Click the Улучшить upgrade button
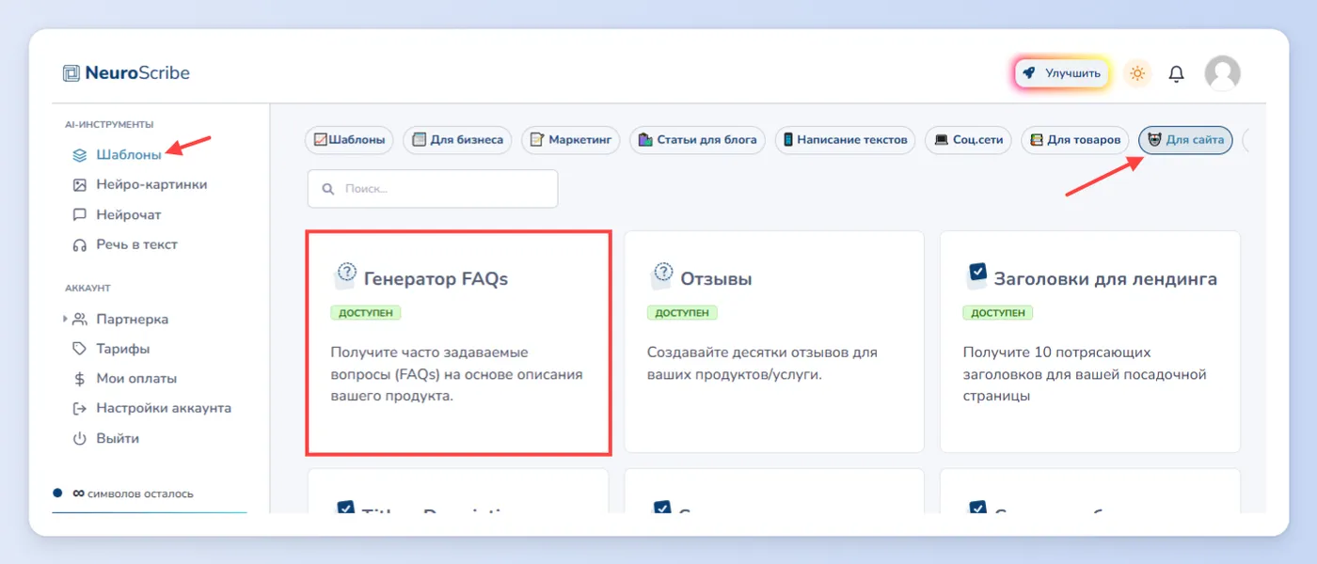Viewport: 1317px width, 564px height. point(1063,73)
